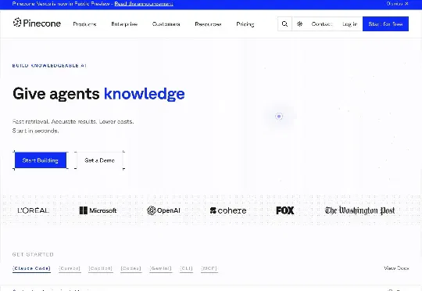Click the Log in link
This screenshot has height=291, width=422.
(350, 24)
